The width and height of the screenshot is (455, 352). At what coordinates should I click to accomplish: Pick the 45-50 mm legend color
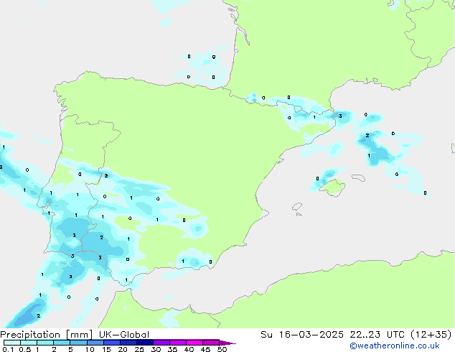[211, 343]
